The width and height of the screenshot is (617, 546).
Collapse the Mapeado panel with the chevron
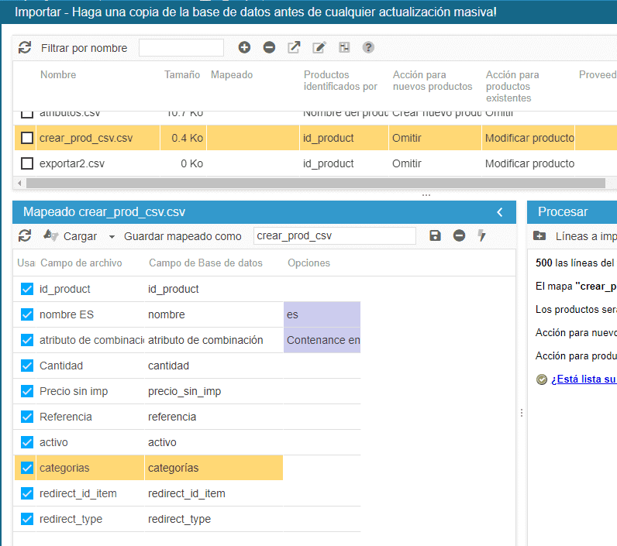500,212
